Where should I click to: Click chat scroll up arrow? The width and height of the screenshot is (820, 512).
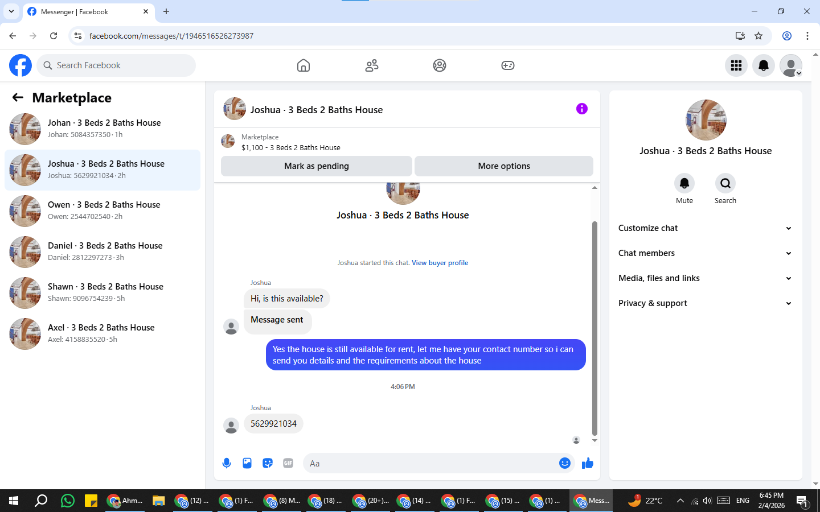pos(594,187)
